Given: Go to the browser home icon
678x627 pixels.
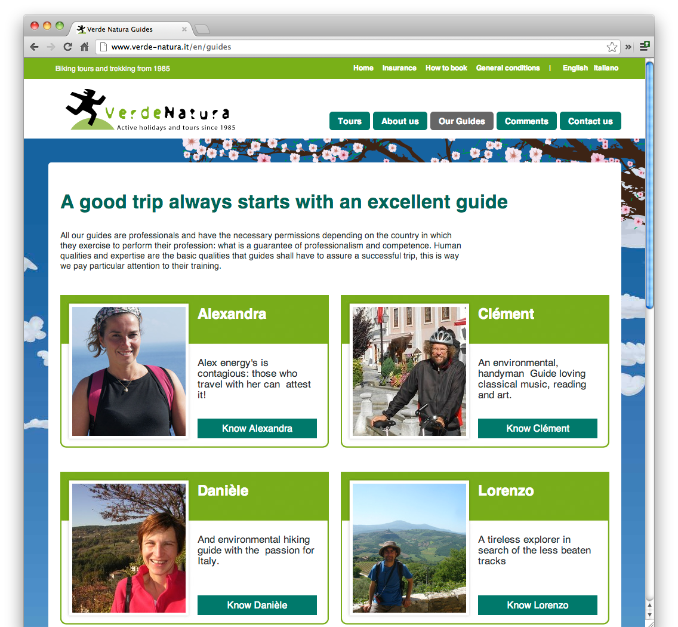Looking at the screenshot, I should (85, 47).
